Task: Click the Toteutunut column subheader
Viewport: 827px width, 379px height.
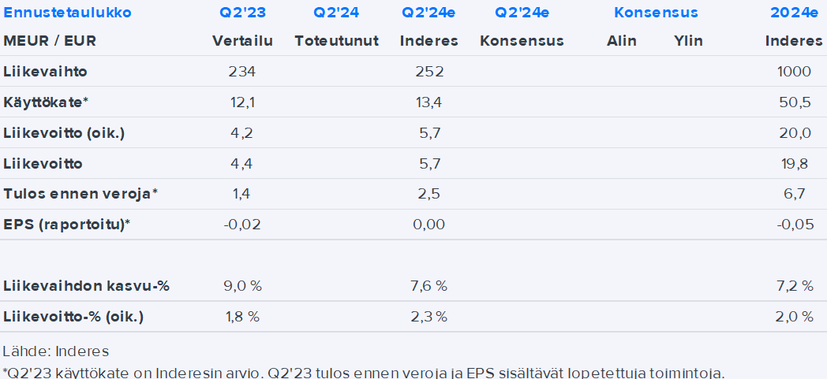Action: click(x=336, y=41)
